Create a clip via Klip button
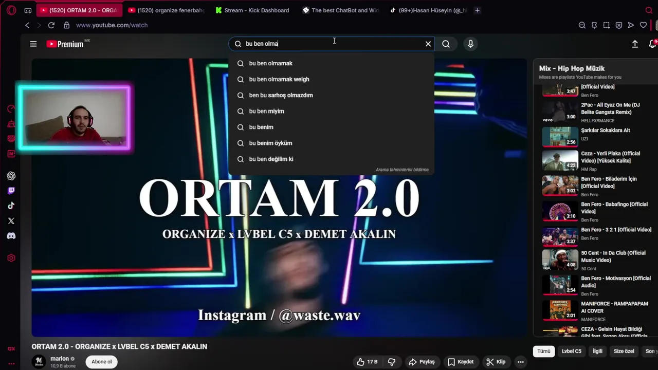Image resolution: width=658 pixels, height=370 pixels. coord(496,362)
